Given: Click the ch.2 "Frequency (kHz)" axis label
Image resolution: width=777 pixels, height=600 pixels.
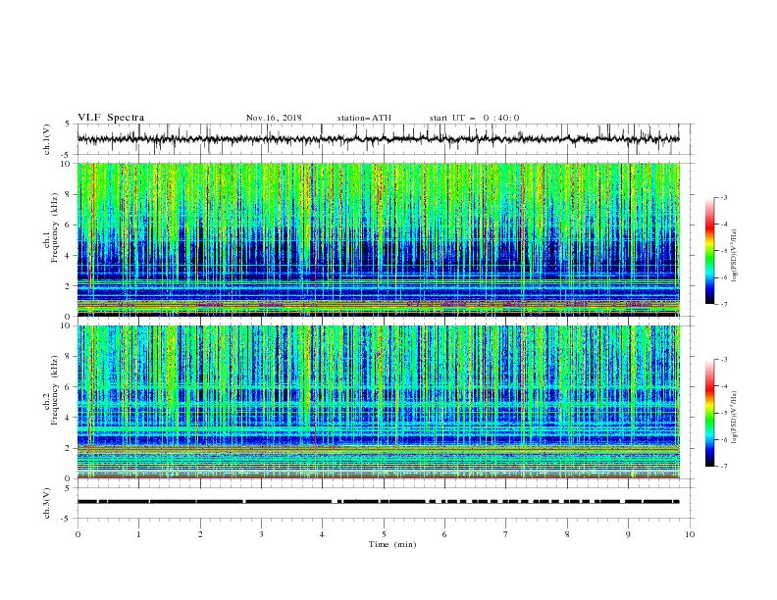Looking at the screenshot, I should click(55, 389).
